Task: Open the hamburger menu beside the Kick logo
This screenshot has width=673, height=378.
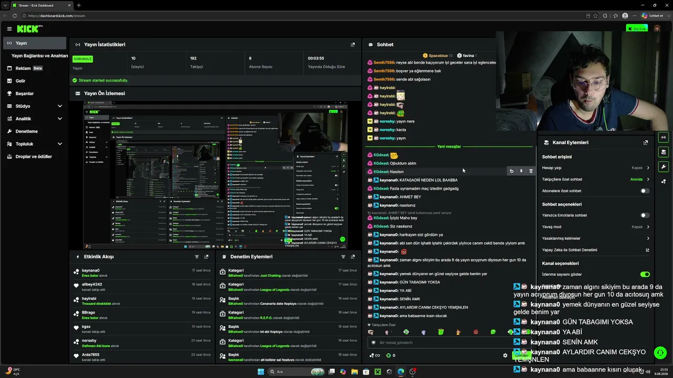Action: [9, 29]
